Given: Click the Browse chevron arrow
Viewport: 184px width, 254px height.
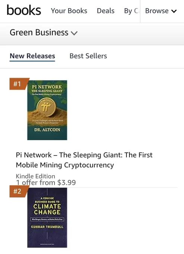Looking at the screenshot, I should [174, 11].
